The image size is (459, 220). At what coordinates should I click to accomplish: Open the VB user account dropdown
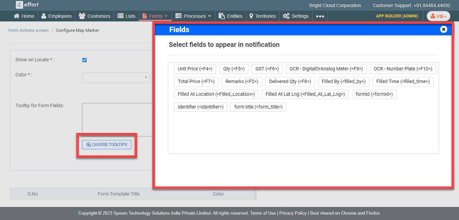tap(438, 16)
